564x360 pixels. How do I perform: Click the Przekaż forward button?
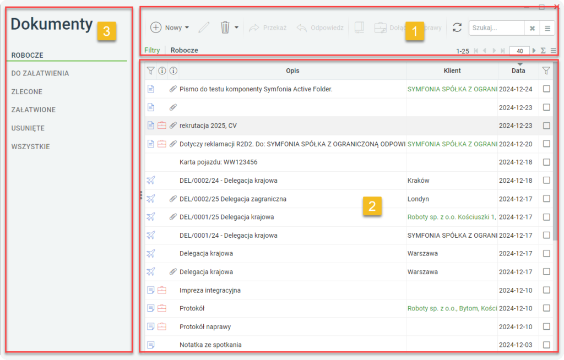click(x=268, y=28)
